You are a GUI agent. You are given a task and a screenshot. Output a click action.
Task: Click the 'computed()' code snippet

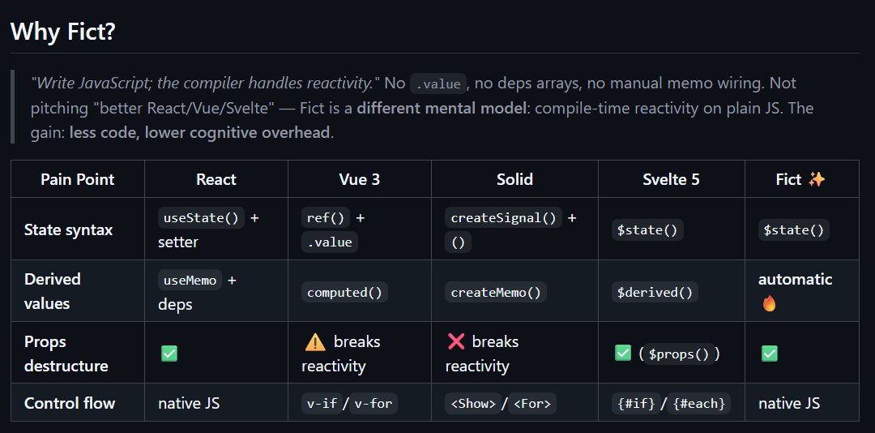pos(344,292)
